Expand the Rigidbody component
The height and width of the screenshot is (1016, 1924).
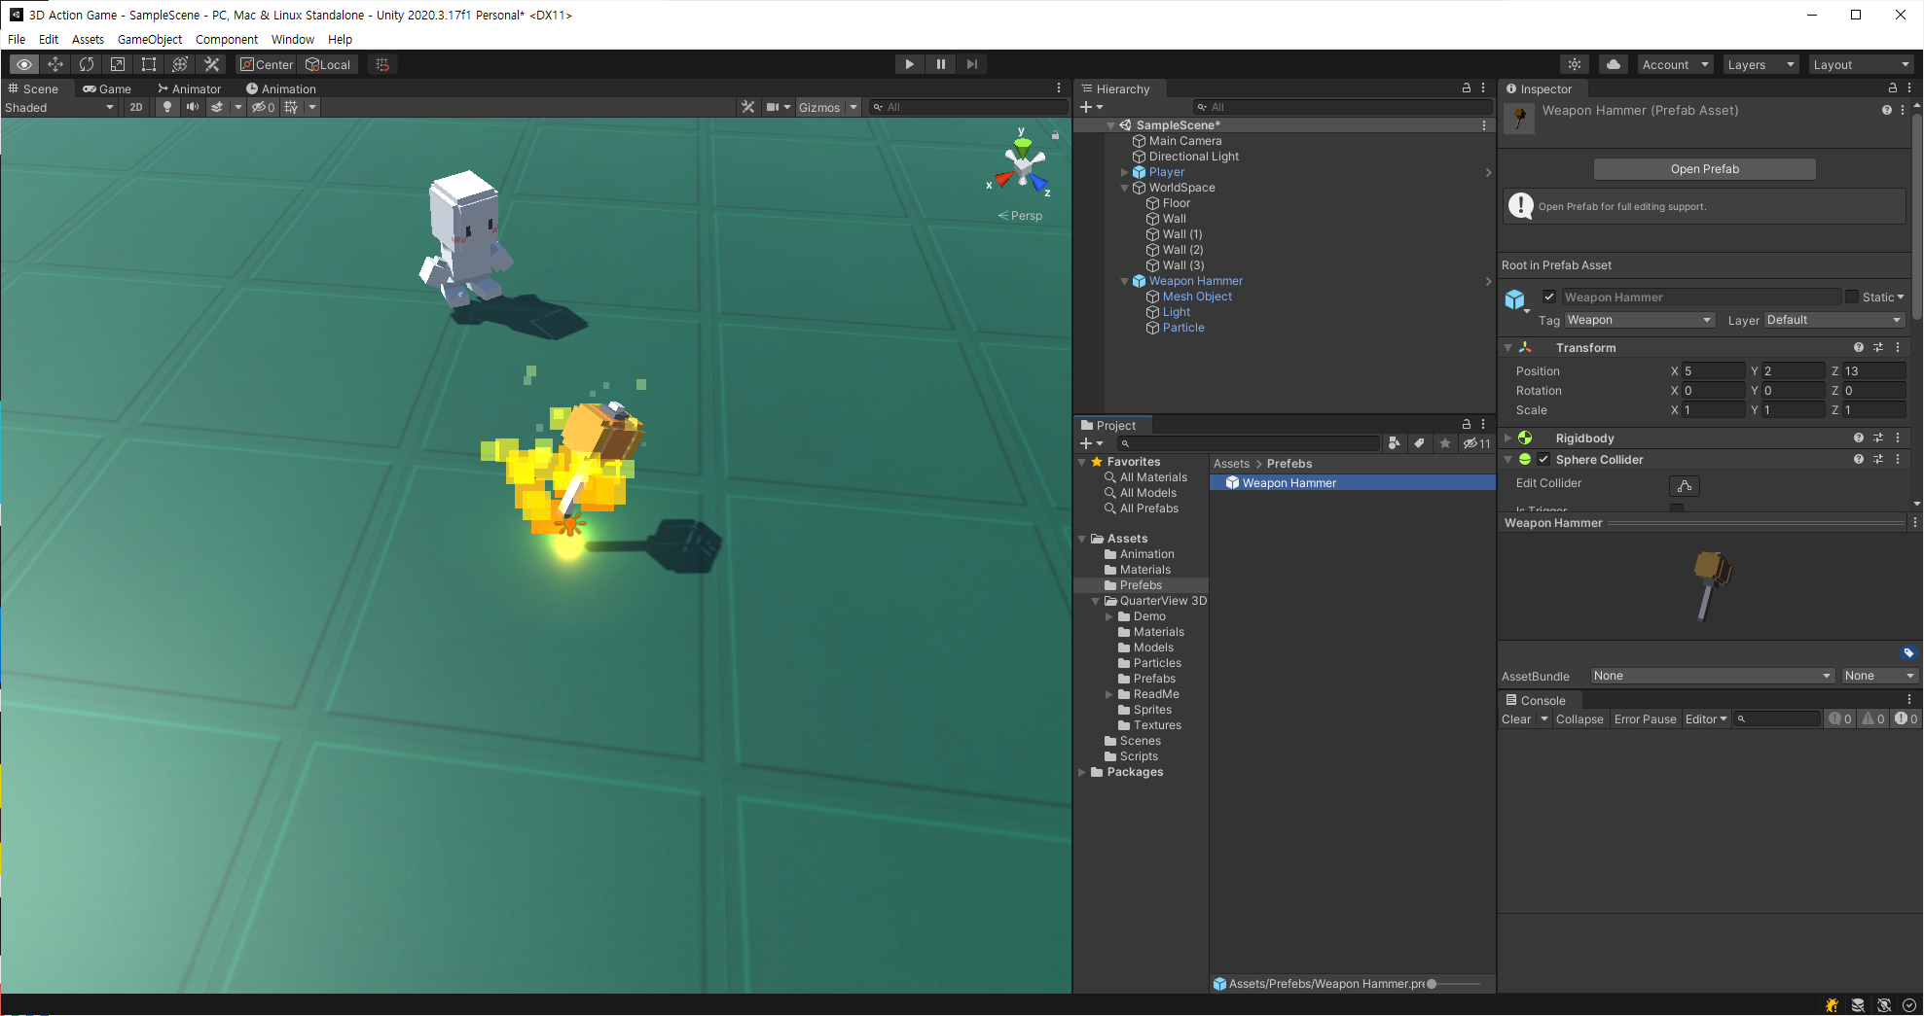point(1508,438)
